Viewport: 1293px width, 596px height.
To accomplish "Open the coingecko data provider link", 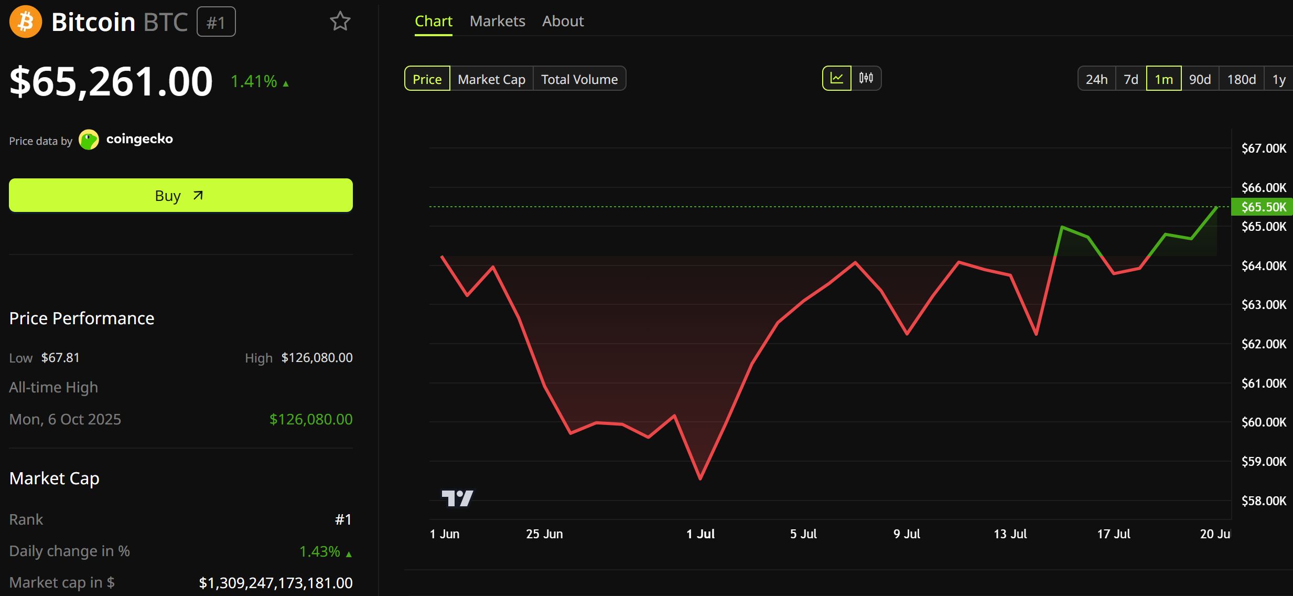I will point(139,139).
